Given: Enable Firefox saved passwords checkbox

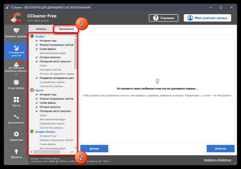Looking at the screenshot, I should click(x=37, y=82).
